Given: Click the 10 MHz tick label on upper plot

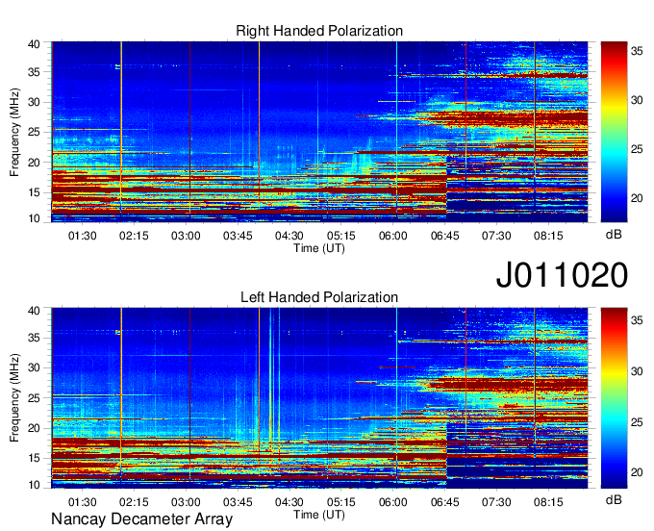Looking at the screenshot, I should point(34,218).
